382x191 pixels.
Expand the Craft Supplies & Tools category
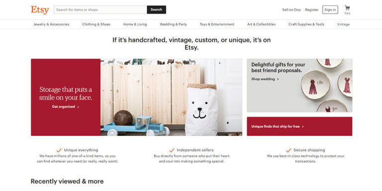(306, 24)
